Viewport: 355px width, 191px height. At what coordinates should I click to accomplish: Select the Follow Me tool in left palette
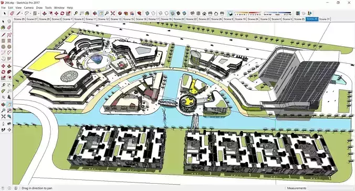click(9, 72)
